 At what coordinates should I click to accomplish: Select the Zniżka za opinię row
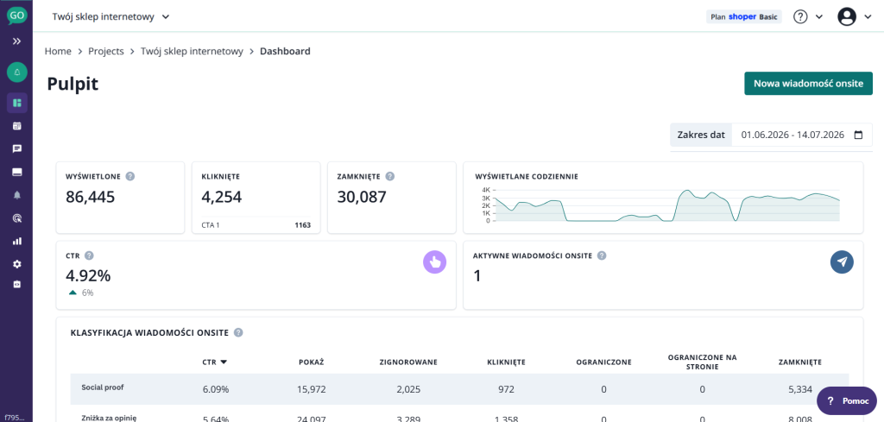pos(459,415)
